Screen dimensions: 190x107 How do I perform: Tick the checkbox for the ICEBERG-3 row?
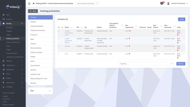tap(184, 39)
